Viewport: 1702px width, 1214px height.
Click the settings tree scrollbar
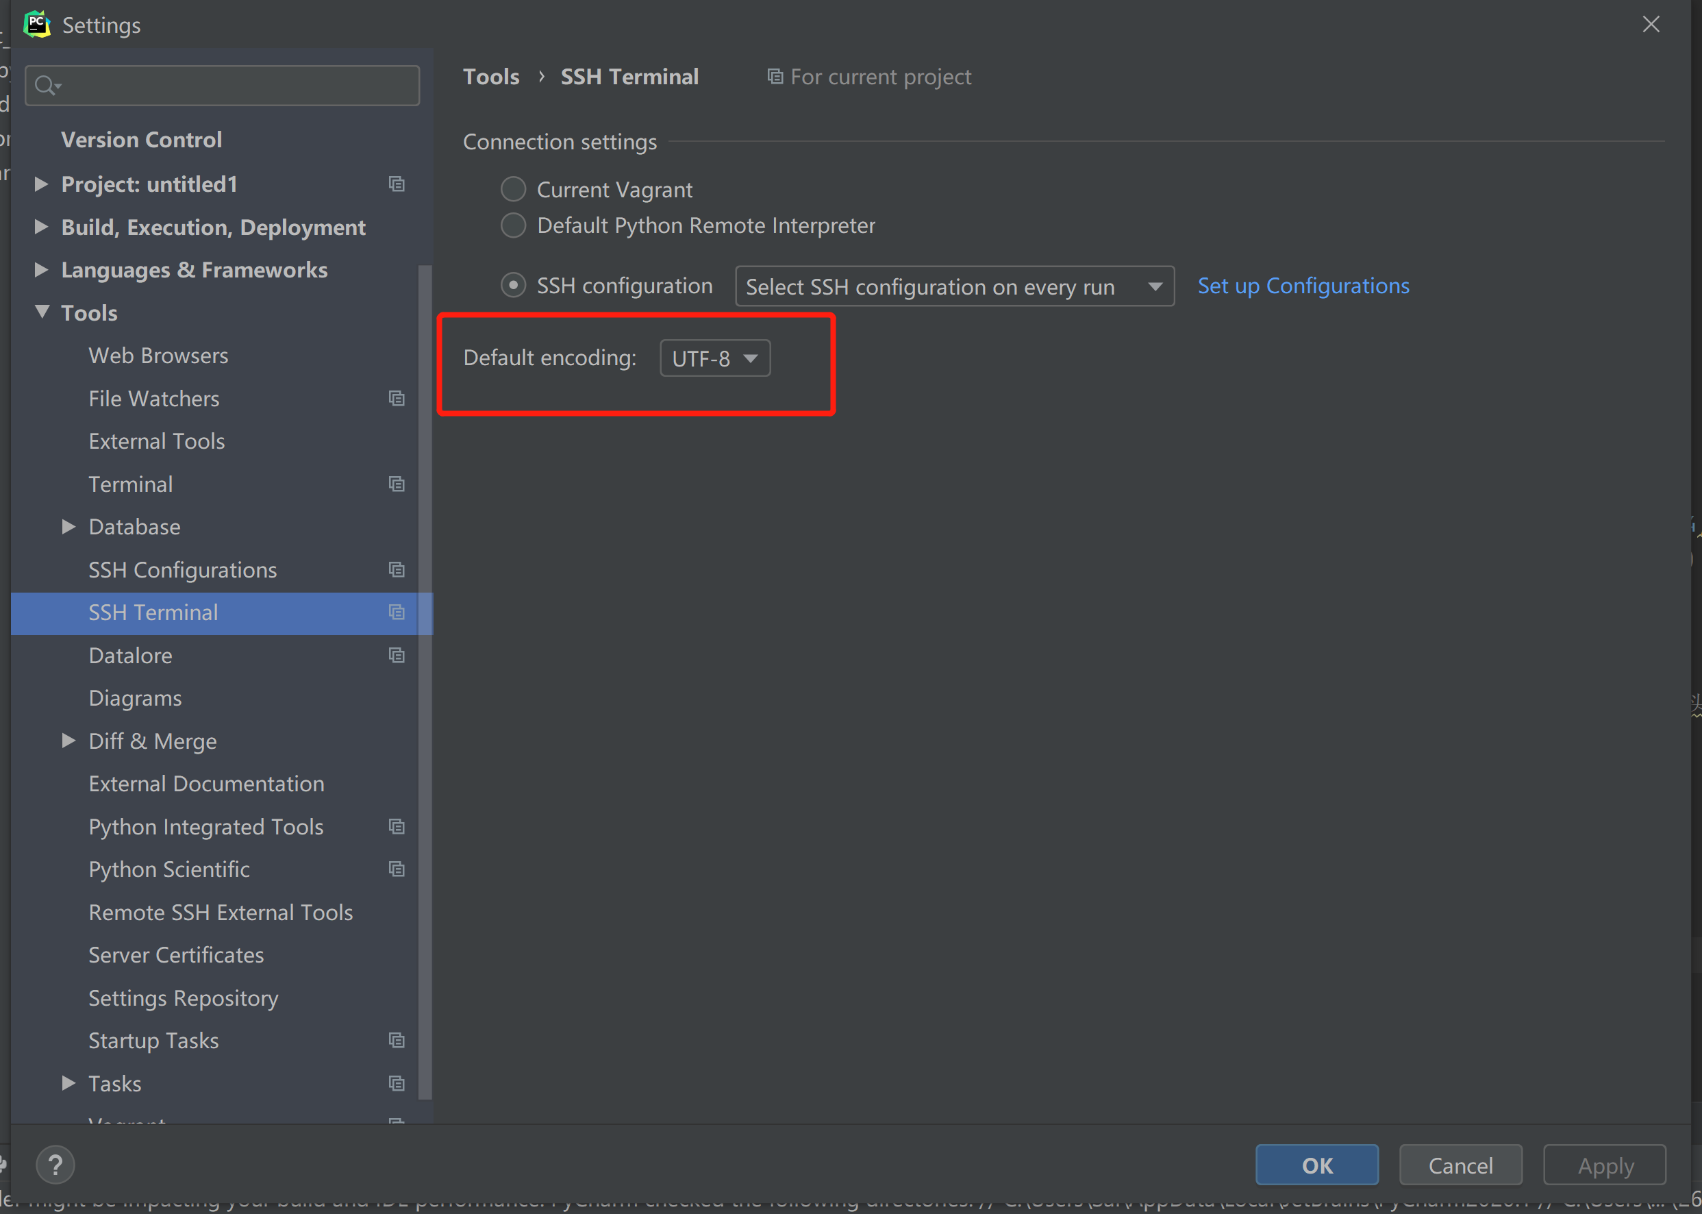(425, 682)
